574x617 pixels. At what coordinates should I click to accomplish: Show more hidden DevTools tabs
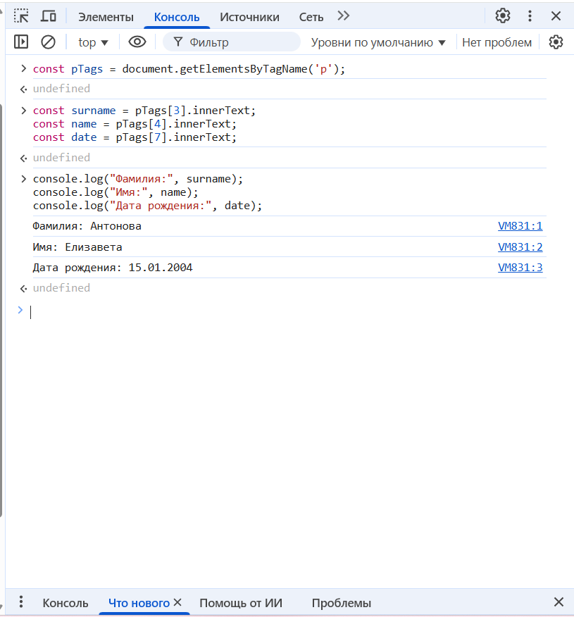(x=343, y=16)
